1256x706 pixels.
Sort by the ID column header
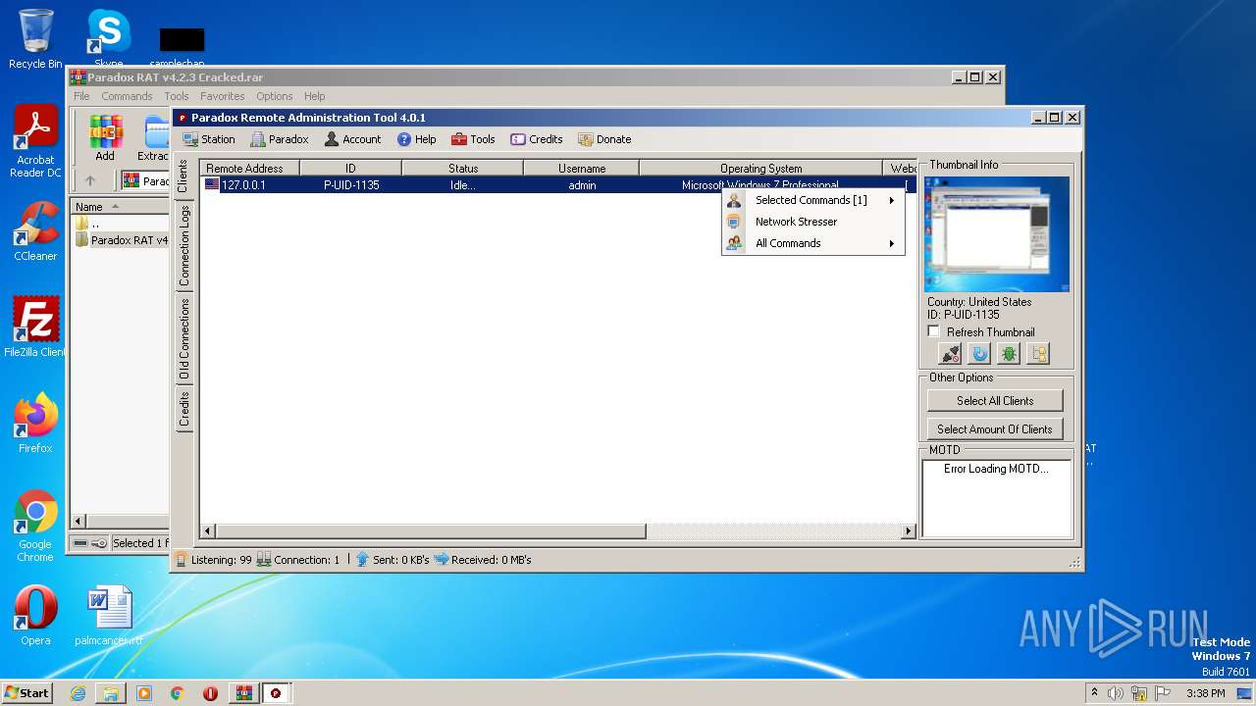[x=350, y=169]
